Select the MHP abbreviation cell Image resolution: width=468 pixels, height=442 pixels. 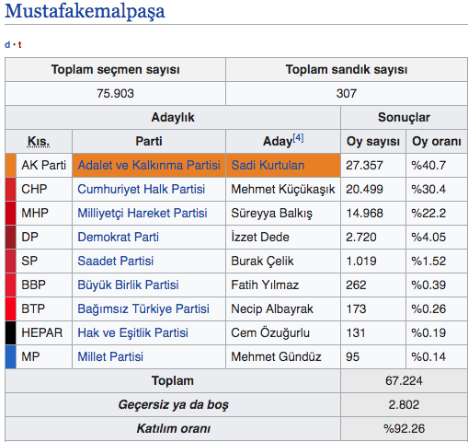44,213
